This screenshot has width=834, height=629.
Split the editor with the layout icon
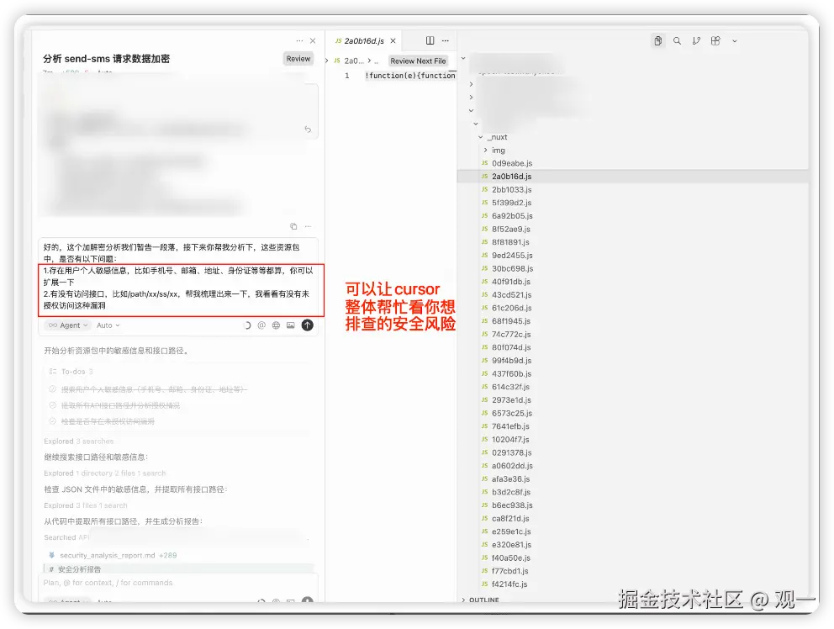pos(430,40)
